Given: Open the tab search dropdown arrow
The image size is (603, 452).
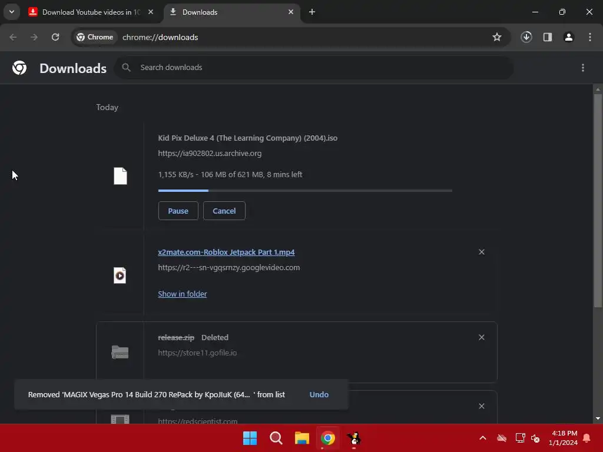Looking at the screenshot, I should point(12,12).
